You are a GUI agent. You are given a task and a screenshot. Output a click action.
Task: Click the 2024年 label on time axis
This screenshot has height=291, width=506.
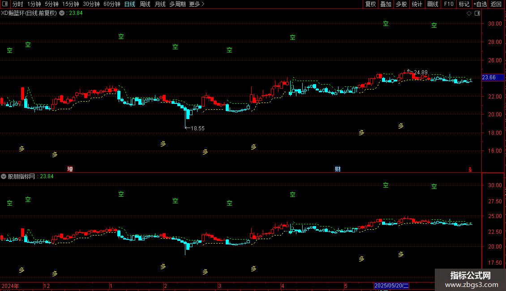(10, 286)
